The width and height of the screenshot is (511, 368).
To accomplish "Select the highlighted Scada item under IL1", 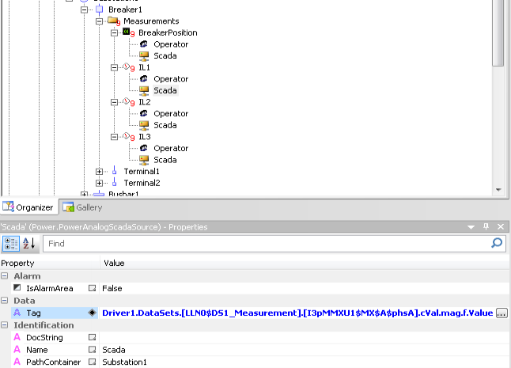I will tap(165, 90).
